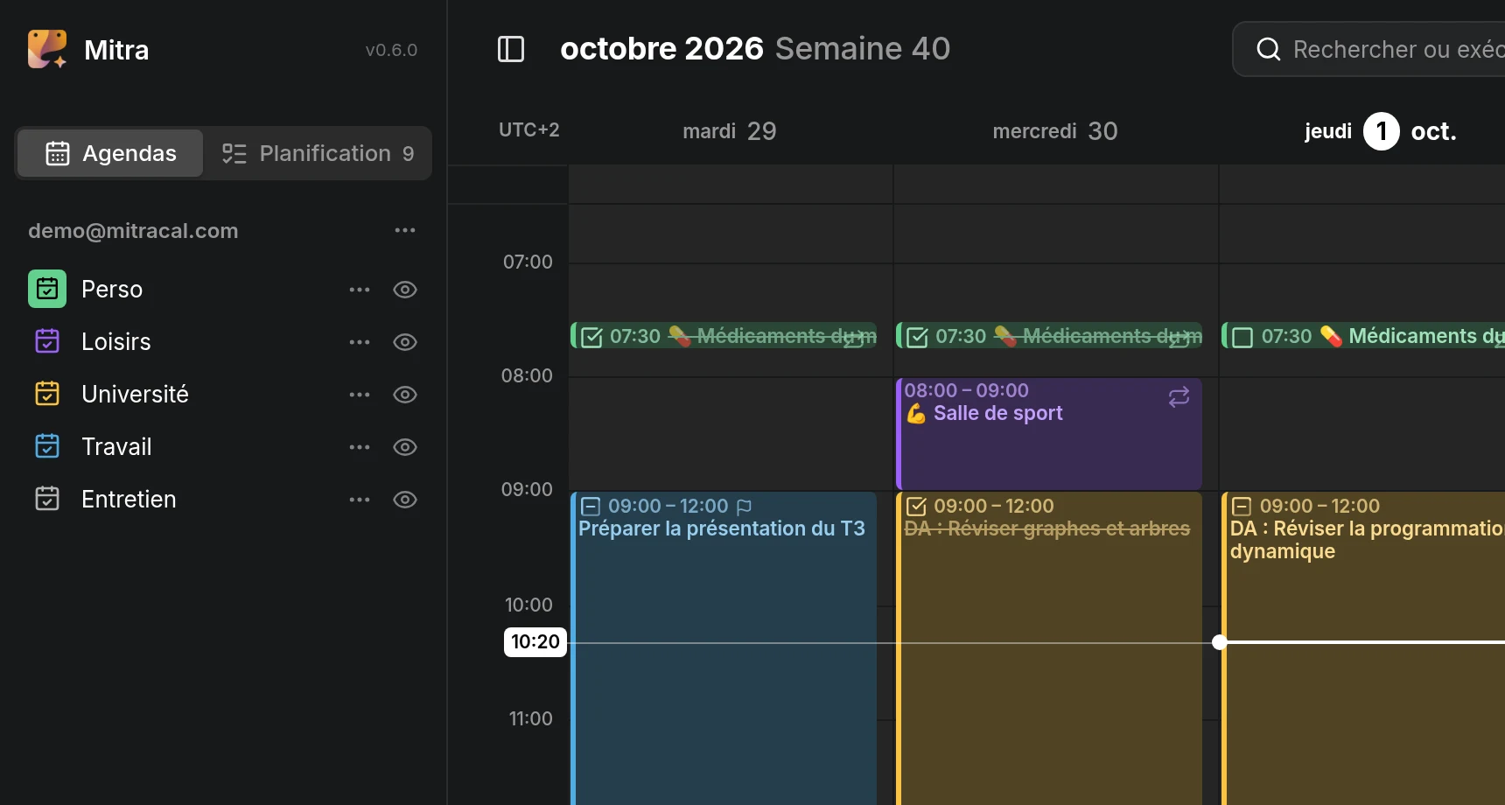
Task: Click the Mitra app logo
Action: [47, 49]
